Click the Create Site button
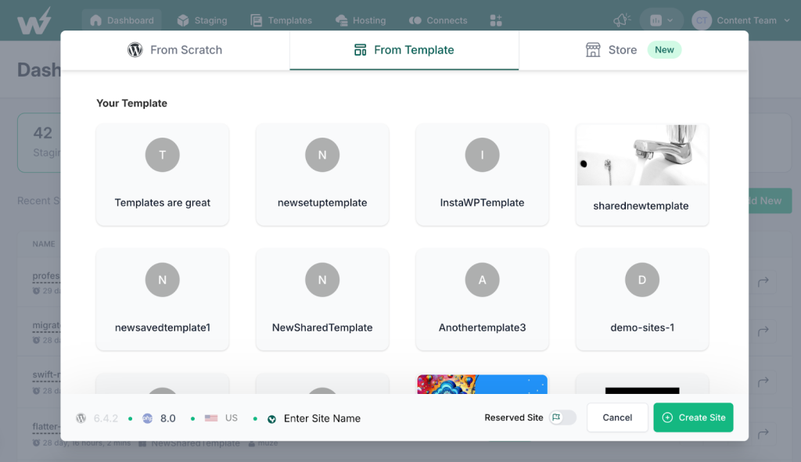 pos(693,417)
